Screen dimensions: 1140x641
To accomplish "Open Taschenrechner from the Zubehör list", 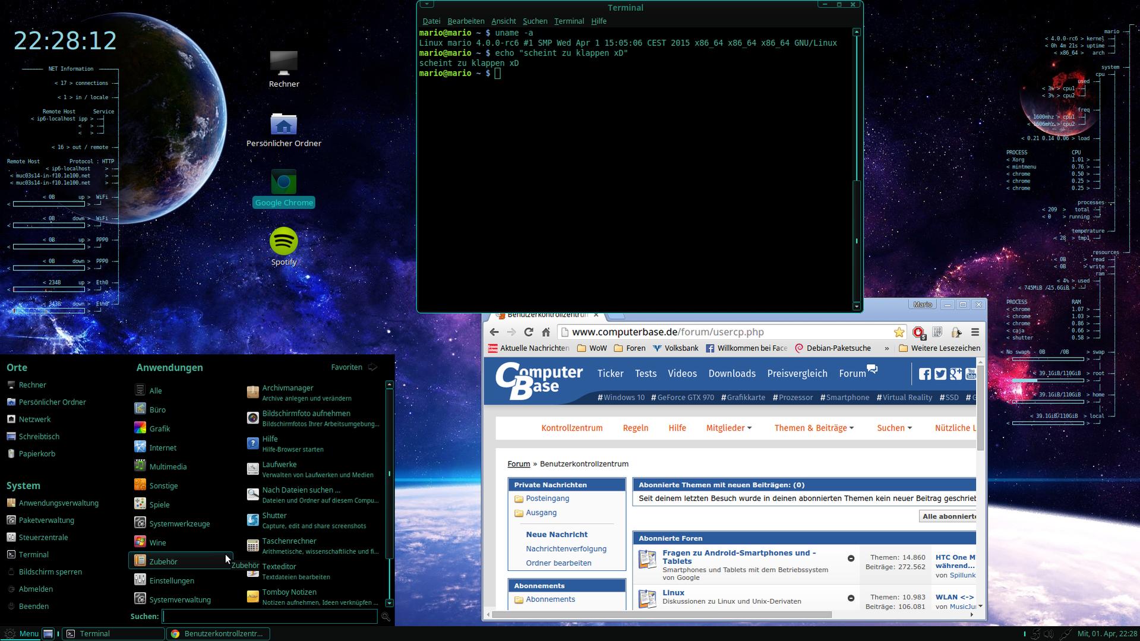I will tap(313, 546).
